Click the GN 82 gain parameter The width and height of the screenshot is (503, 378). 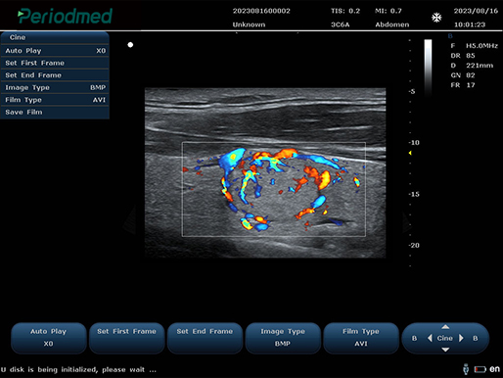click(463, 75)
